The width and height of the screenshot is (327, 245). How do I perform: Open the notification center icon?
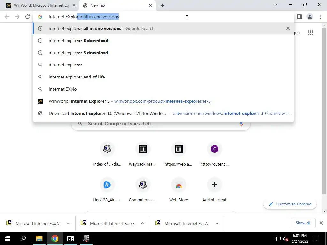(316, 239)
